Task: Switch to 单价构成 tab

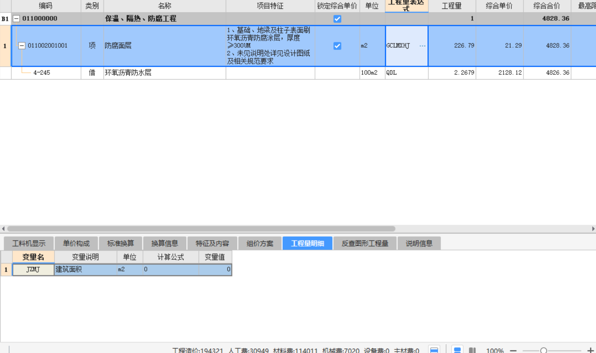Action: click(x=76, y=243)
